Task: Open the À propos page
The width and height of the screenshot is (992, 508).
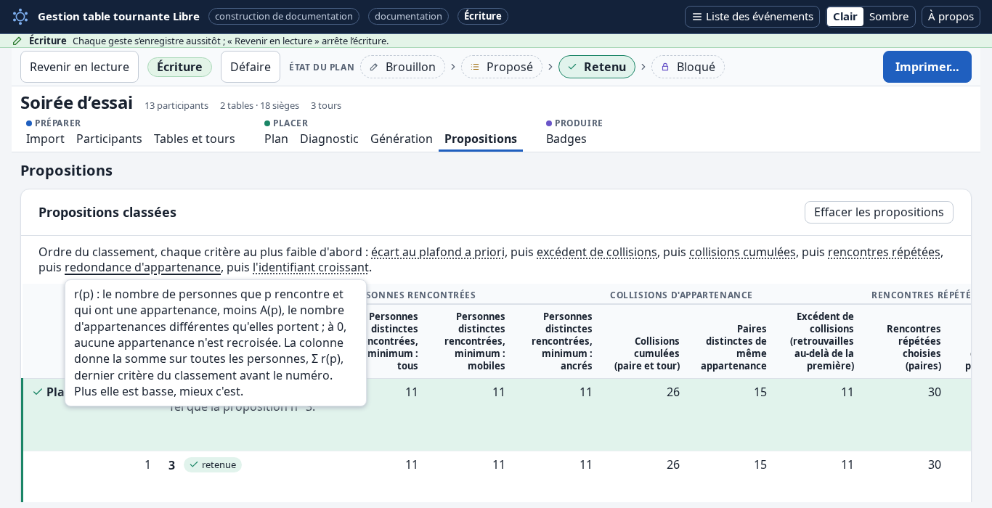Action: 951,17
